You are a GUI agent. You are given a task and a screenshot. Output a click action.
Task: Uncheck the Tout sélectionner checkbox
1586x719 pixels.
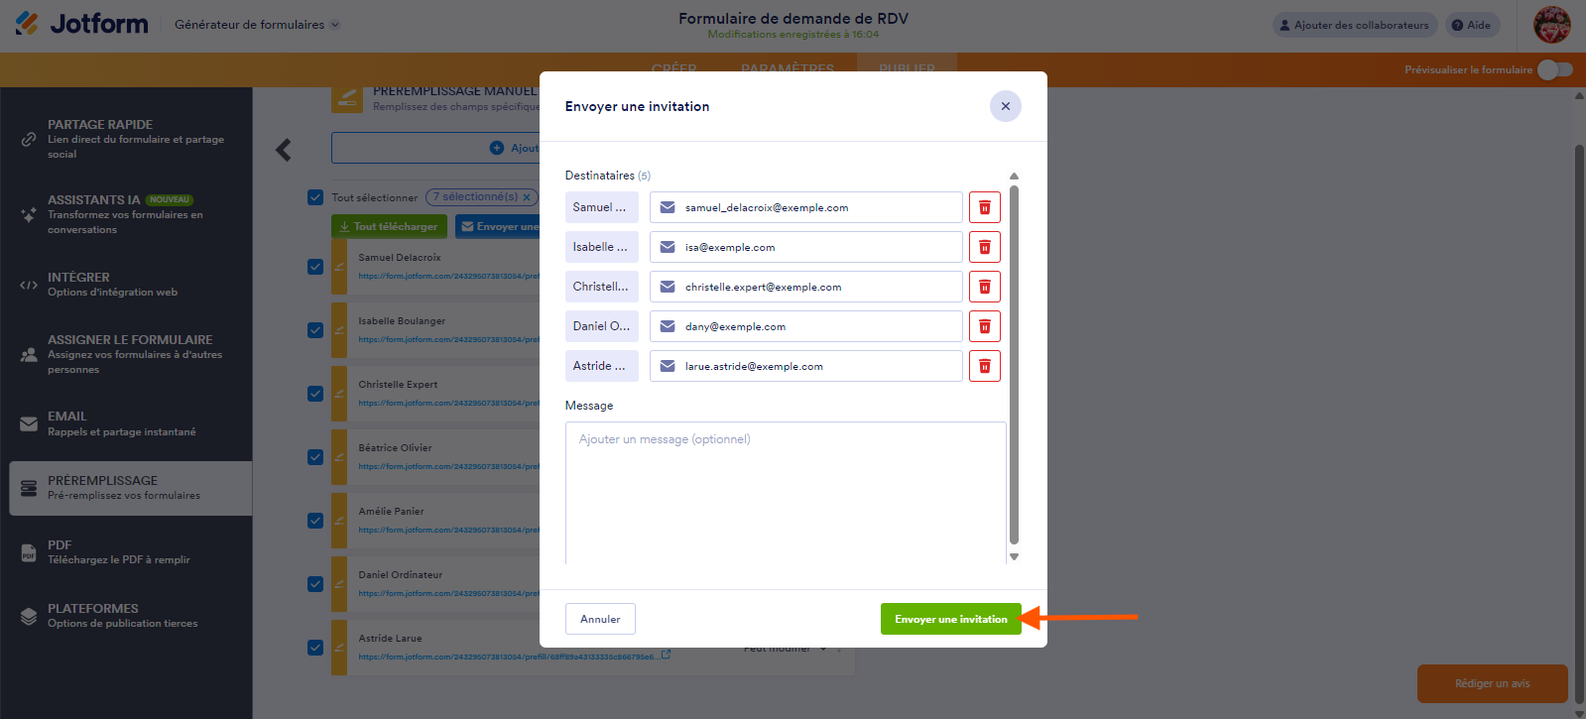click(315, 197)
